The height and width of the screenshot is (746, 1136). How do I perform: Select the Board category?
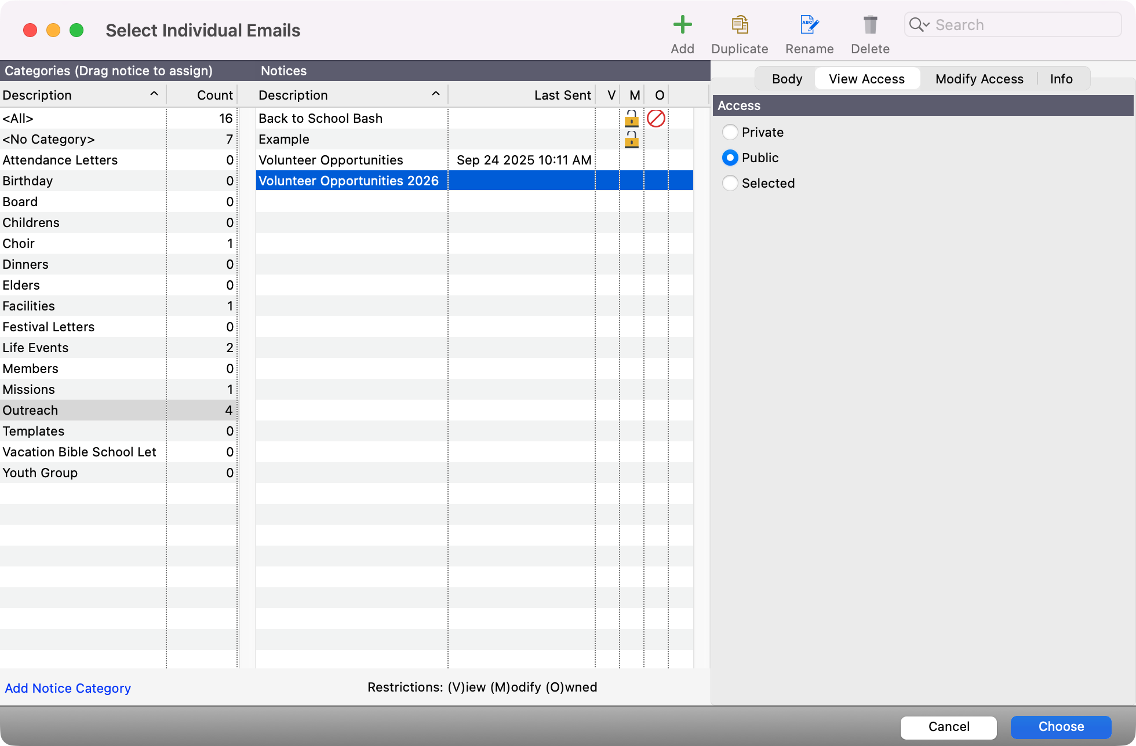pyautogui.click(x=118, y=202)
